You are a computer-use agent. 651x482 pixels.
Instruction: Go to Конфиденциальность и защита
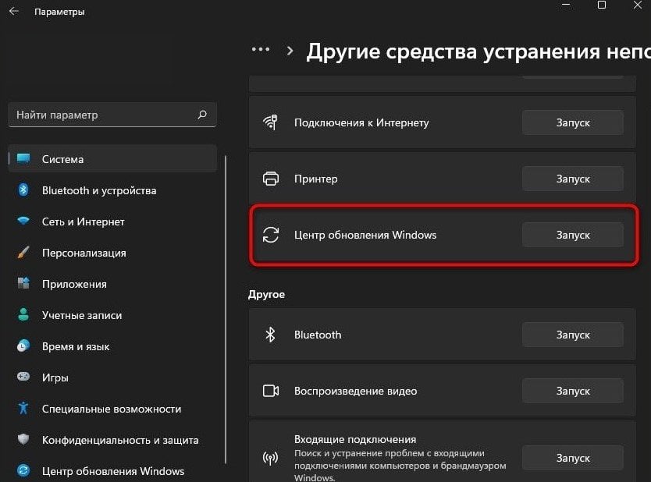point(112,440)
